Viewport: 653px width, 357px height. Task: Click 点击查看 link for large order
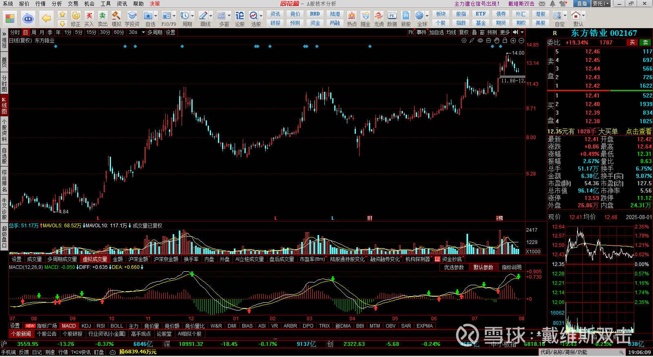(639, 131)
